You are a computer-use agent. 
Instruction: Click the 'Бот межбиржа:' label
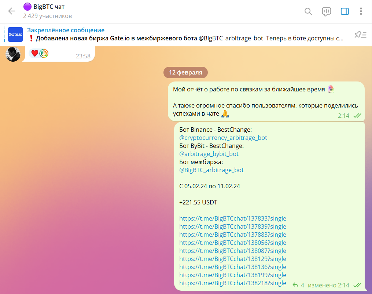[201, 162]
